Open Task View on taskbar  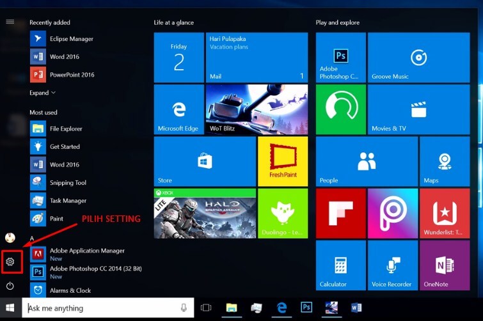point(206,308)
